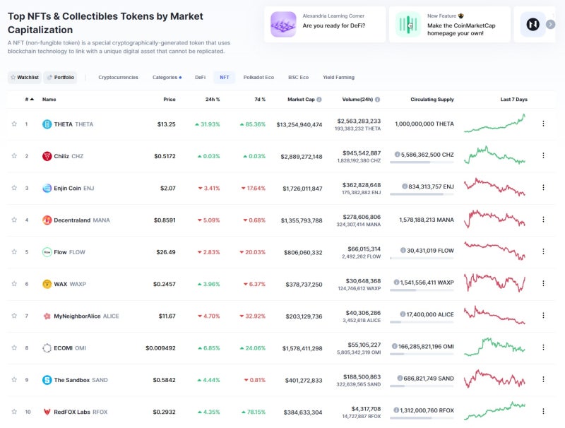Click info icon beside ENJ circulating supply

(405, 186)
